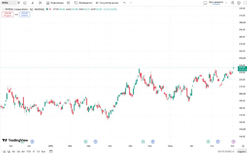Click the earnings E marker near Мар
Screen dimensions: 247x153
coord(86,142)
